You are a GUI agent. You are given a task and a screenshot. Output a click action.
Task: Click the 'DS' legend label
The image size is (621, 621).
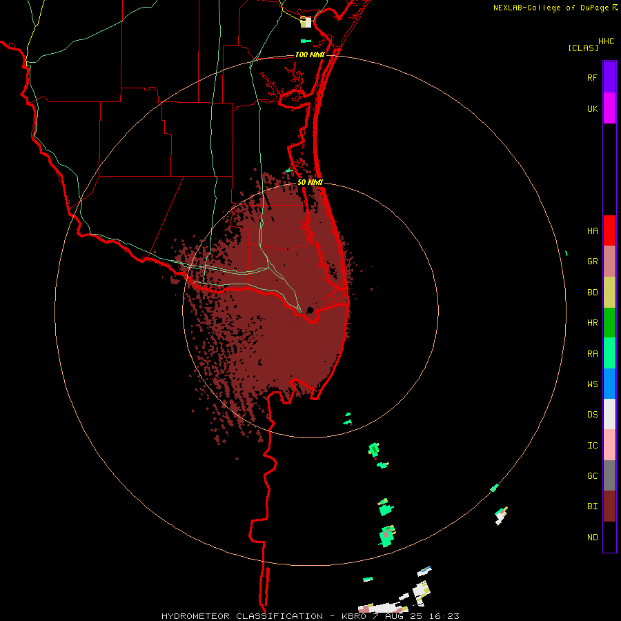point(592,415)
